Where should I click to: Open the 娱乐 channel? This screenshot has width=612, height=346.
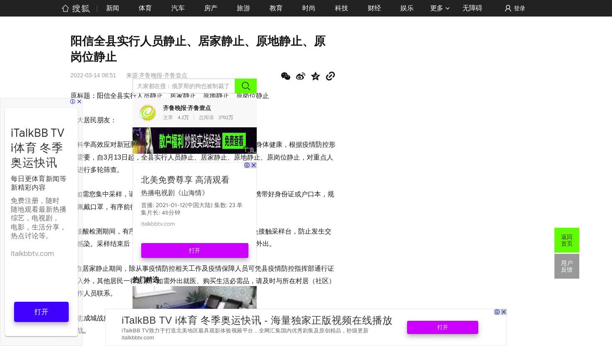click(x=407, y=8)
